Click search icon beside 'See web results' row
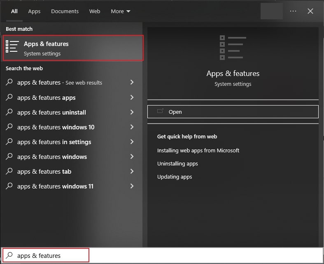 (9, 82)
